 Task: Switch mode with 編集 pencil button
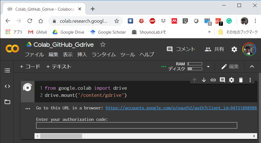tap(230, 67)
